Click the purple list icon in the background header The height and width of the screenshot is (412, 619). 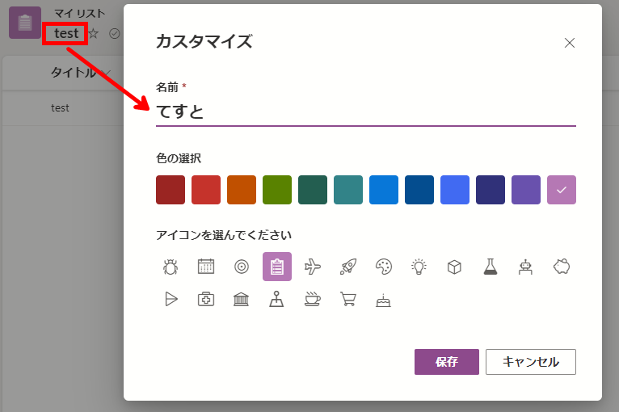pos(25,23)
